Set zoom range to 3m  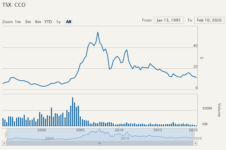coord(28,22)
